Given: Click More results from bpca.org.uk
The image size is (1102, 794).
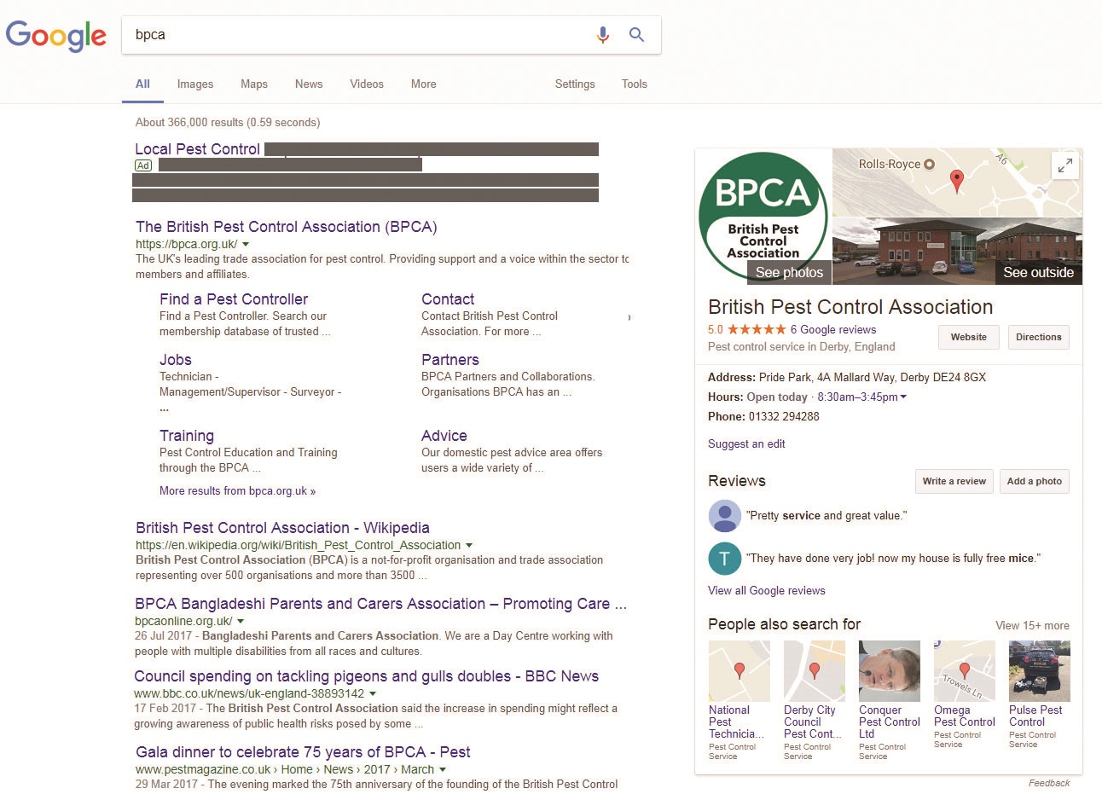Looking at the screenshot, I should click(237, 491).
